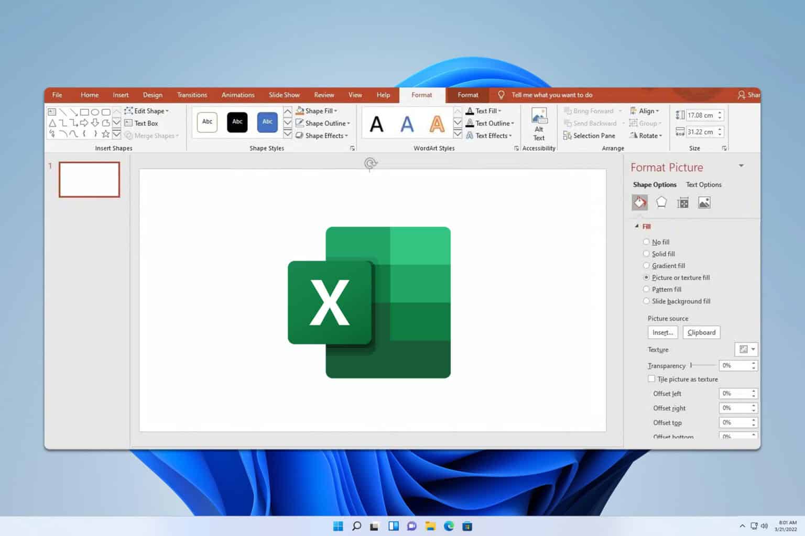Click the Insert... picture source button
Screen dimensions: 805x536
(663, 332)
